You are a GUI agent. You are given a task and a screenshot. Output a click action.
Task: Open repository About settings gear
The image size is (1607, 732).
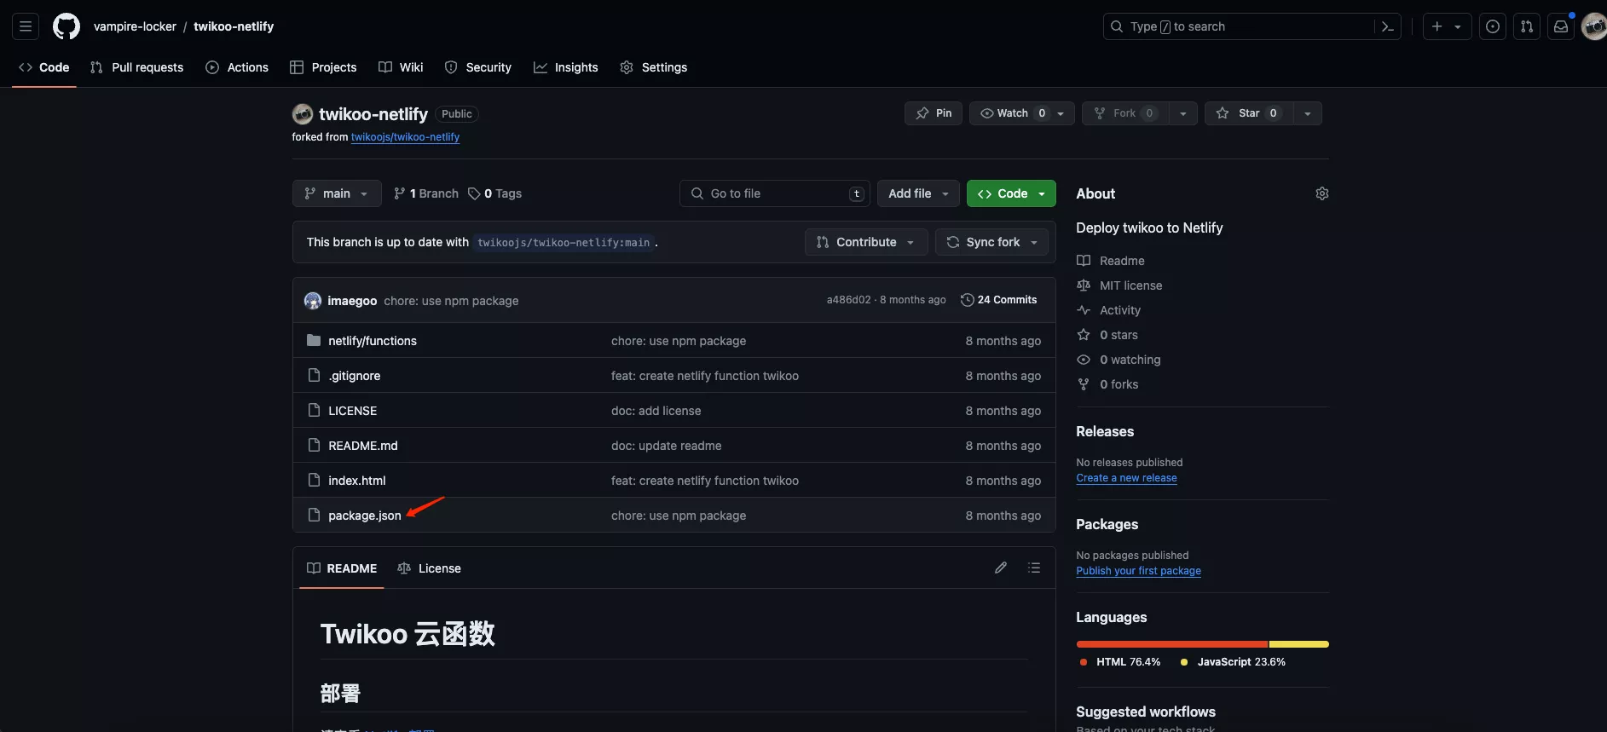click(x=1322, y=193)
